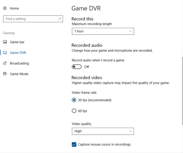Return to Home settings via the Home label
The height and width of the screenshot is (153, 183).
[14, 8]
